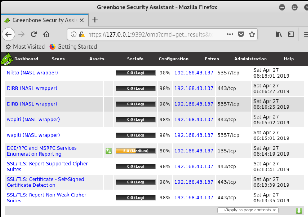
Task: Open the Getting Started bookmark
Action: click(73, 47)
